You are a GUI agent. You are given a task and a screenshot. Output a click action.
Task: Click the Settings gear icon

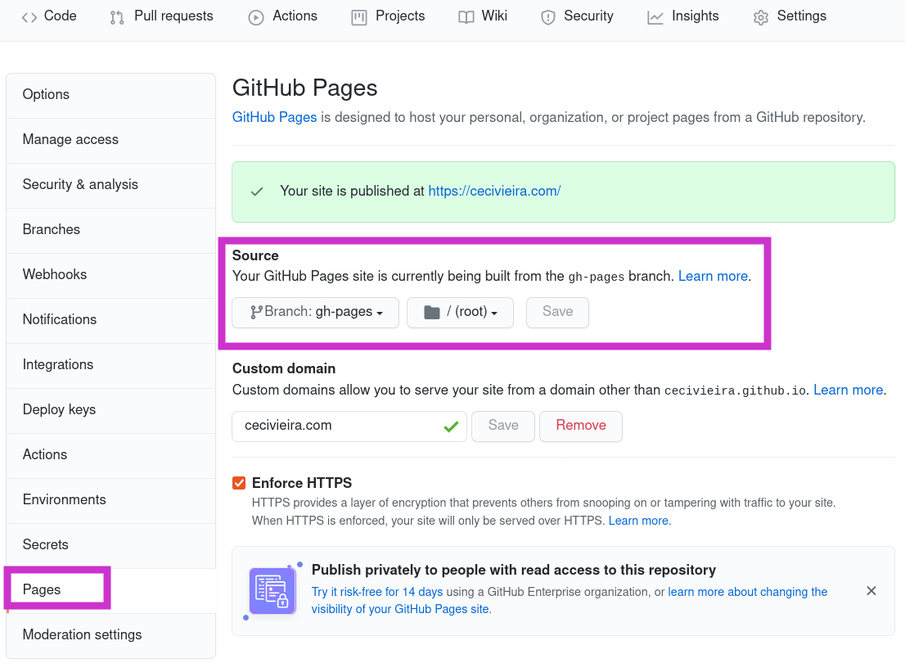[761, 17]
